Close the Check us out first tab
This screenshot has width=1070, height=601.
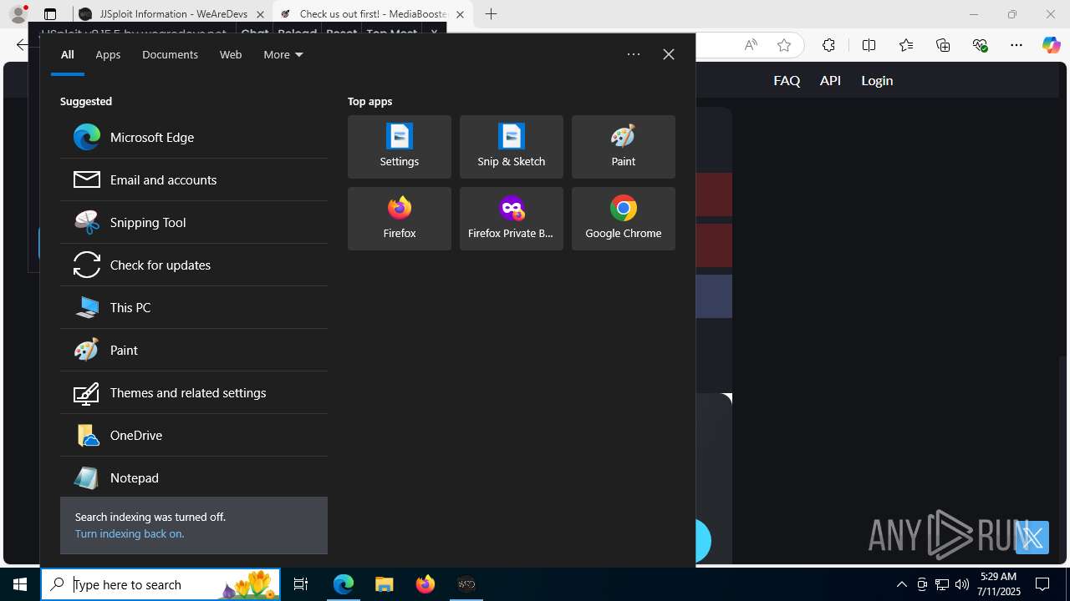coord(460,14)
